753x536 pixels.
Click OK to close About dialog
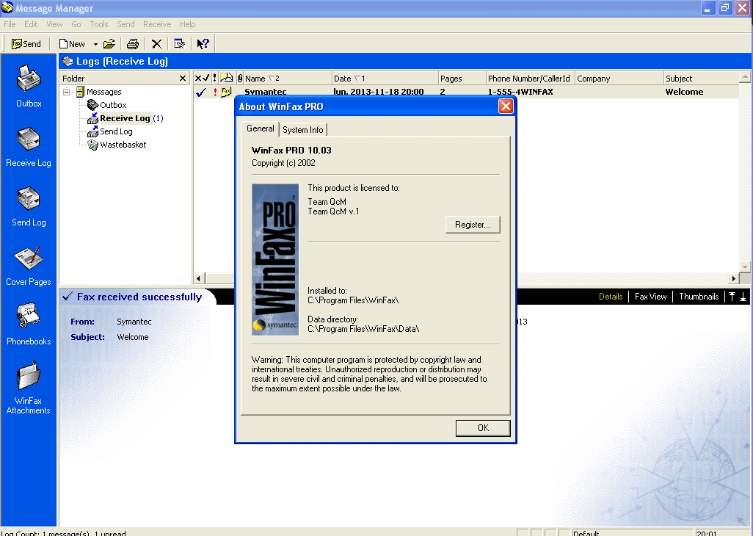482,428
